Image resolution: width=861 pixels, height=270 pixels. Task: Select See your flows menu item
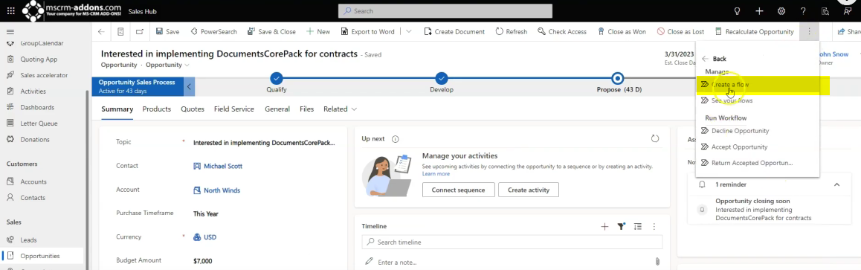click(757, 100)
